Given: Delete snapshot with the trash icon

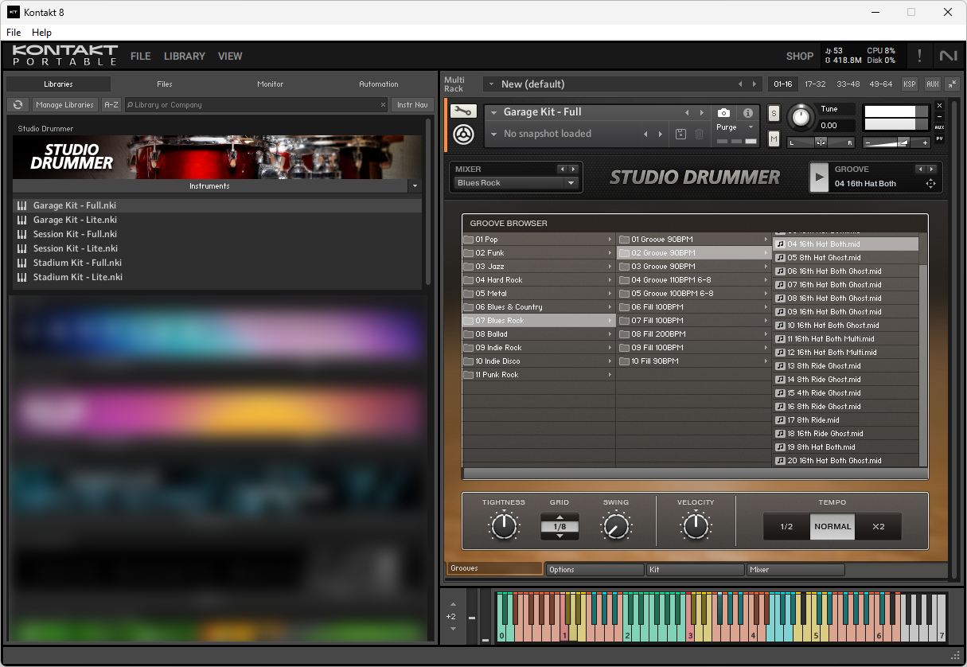Looking at the screenshot, I should [x=700, y=134].
